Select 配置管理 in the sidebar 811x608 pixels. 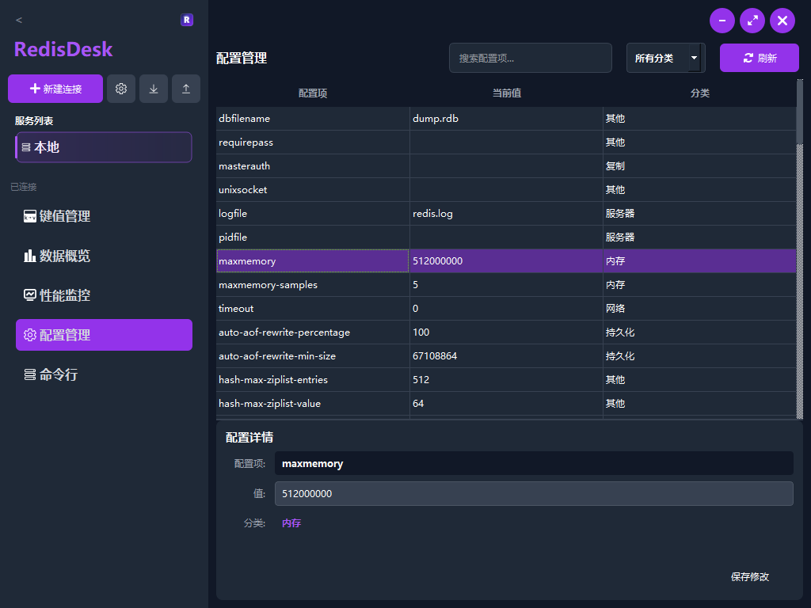click(x=104, y=335)
